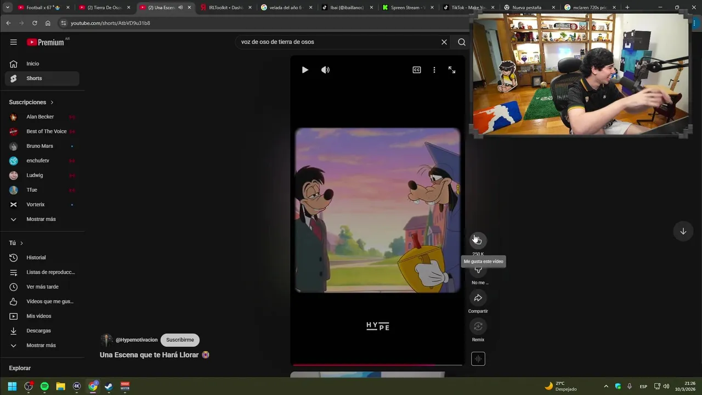Click the address bar URL
The height and width of the screenshot is (395, 702).
[x=110, y=23]
